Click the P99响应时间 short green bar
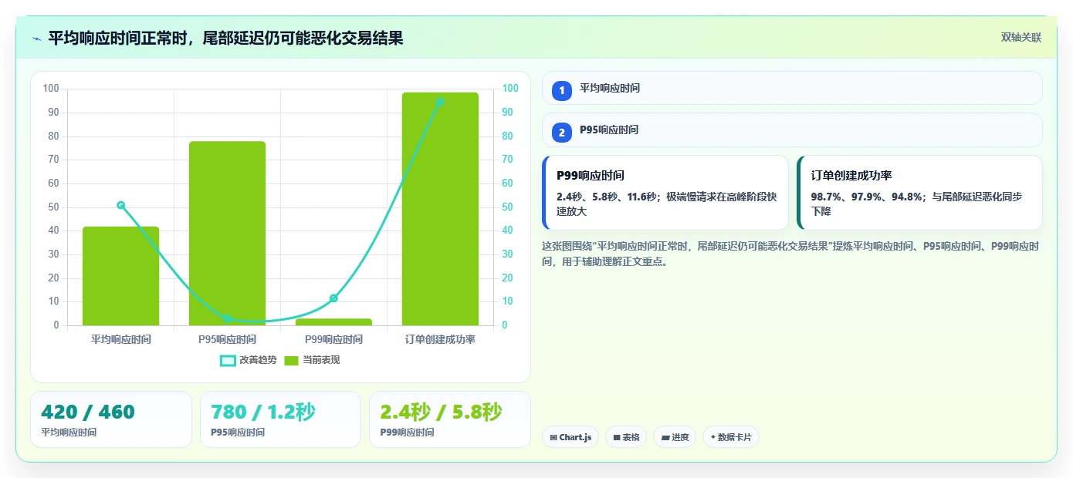The width and height of the screenshot is (1073, 478). tap(333, 321)
